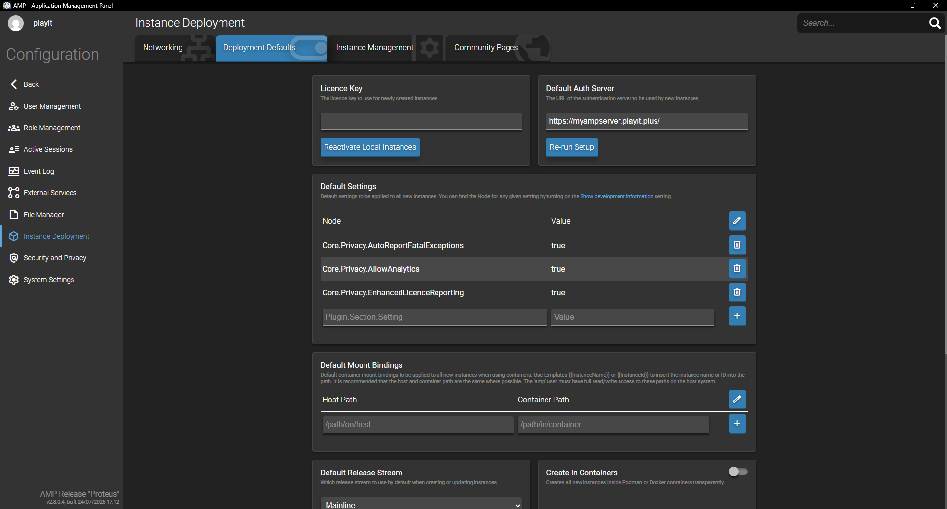
Task: Click the playit user avatar
Action: click(16, 23)
